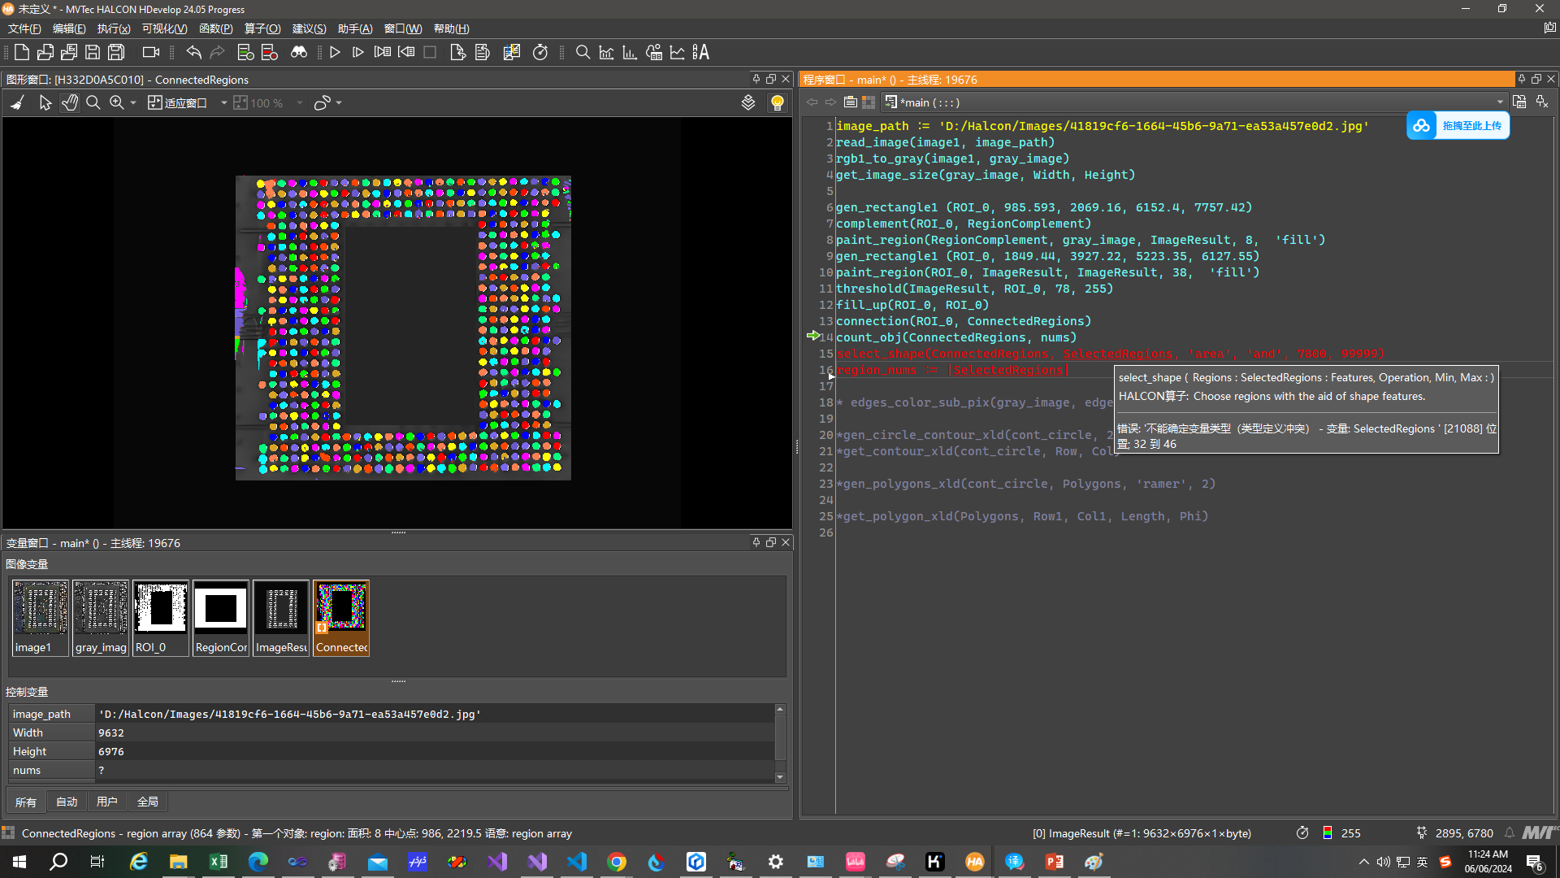The image size is (1560, 878).
Task: Open the taskbar clock showing 11:24 AM
Action: pyautogui.click(x=1488, y=862)
